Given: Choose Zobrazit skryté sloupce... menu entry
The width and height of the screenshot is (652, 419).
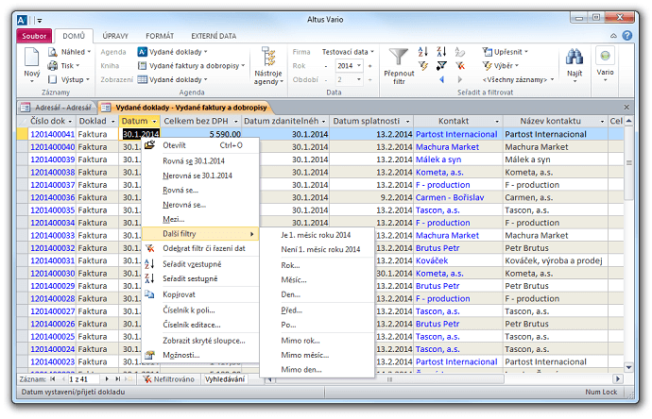Looking at the screenshot, I should 200,341.
